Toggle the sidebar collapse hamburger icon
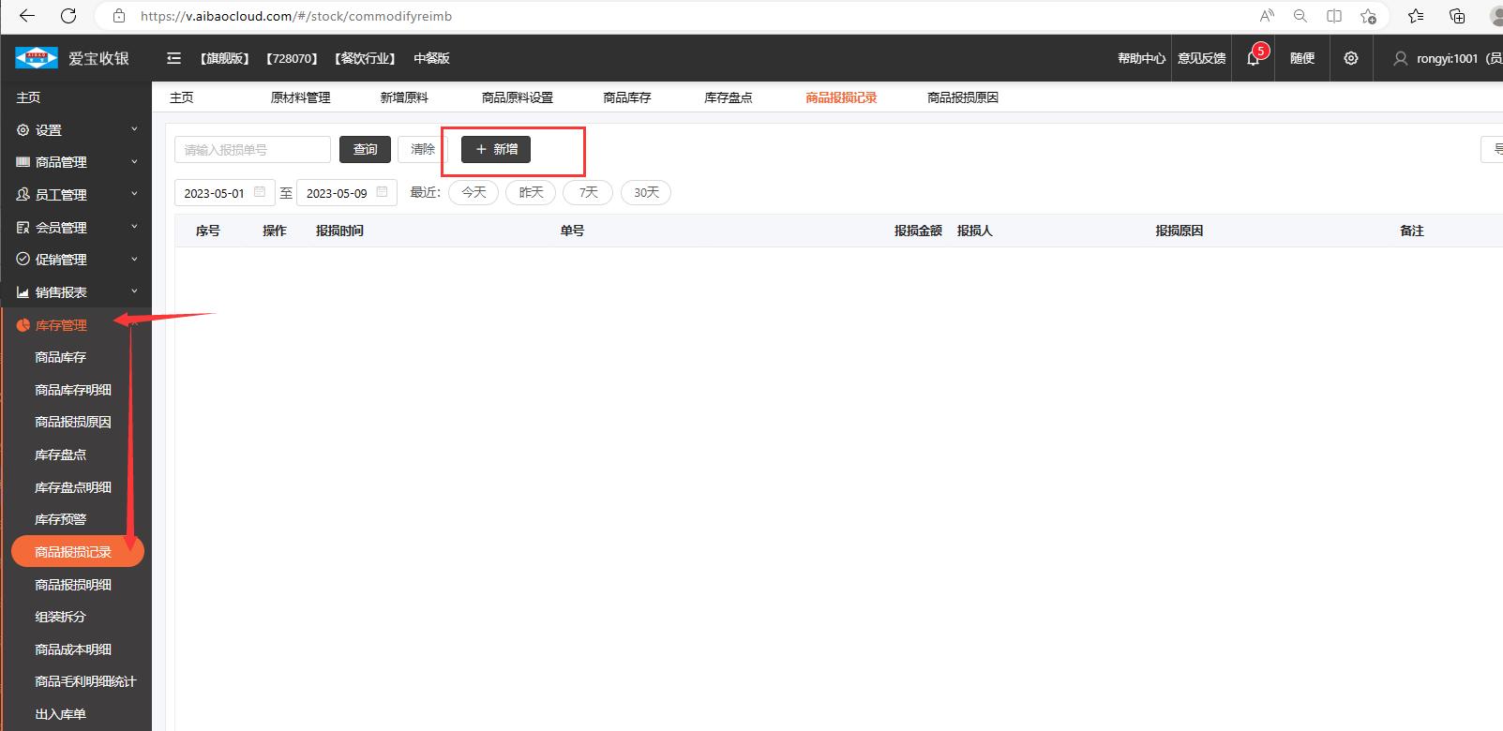 pyautogui.click(x=173, y=58)
